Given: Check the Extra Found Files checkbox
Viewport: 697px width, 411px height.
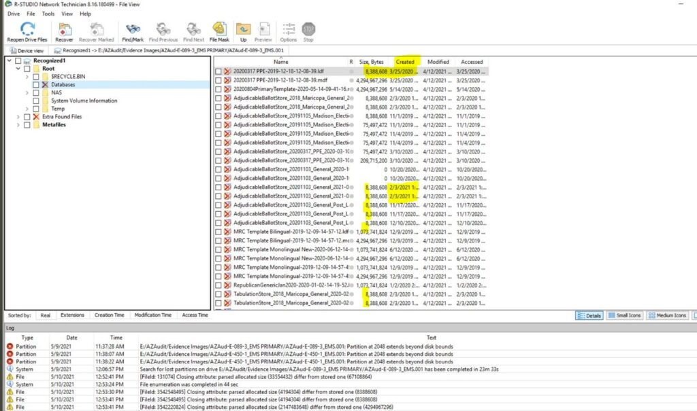Looking at the screenshot, I should coord(27,117).
